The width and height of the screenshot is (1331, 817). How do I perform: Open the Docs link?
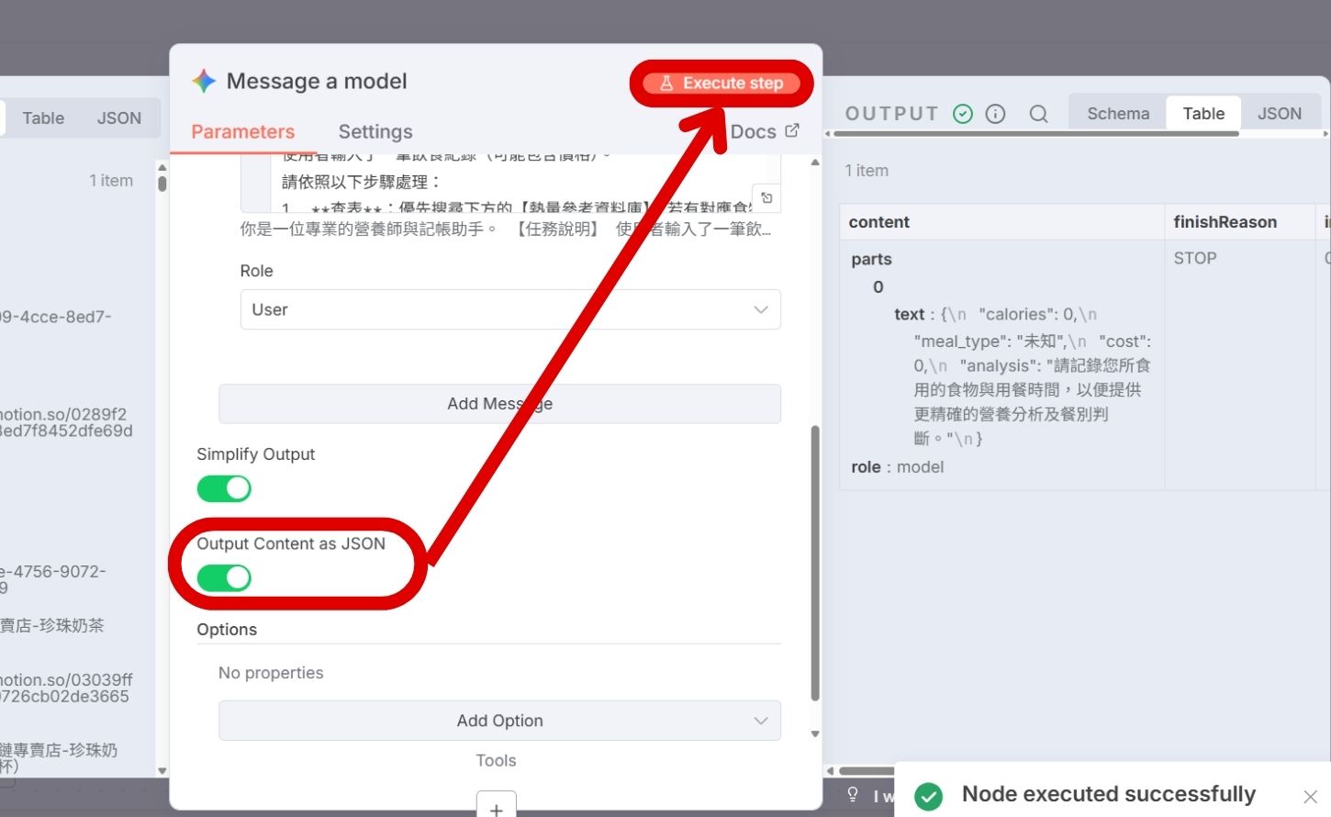(x=753, y=130)
